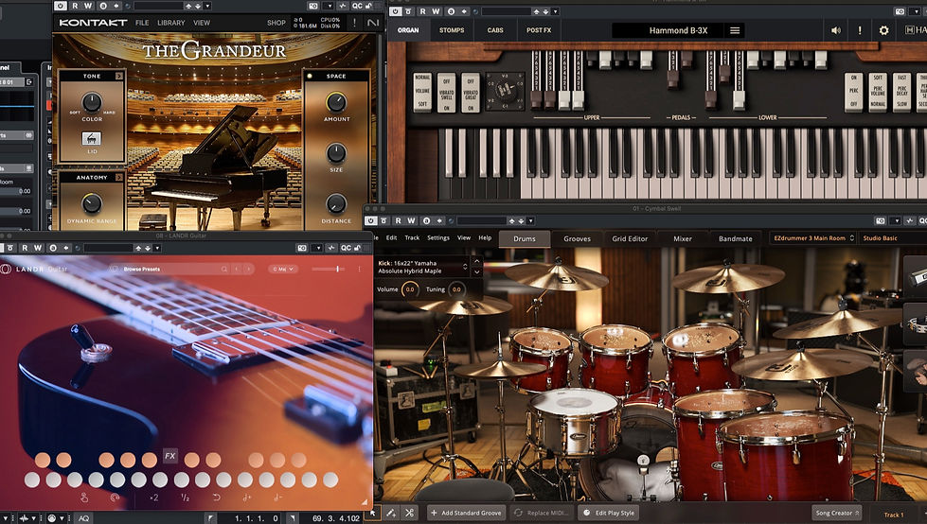Viewport: 927px width, 524px height.
Task: Open preset dropdown arrow in Kontakt window header
Action: (x=207, y=6)
